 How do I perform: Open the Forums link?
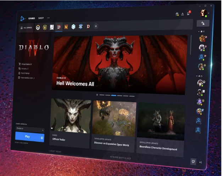click(x=23, y=69)
